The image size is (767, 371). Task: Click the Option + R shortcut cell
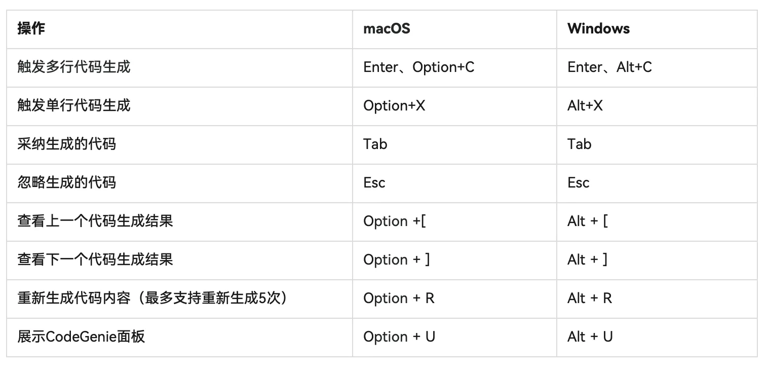tap(399, 298)
